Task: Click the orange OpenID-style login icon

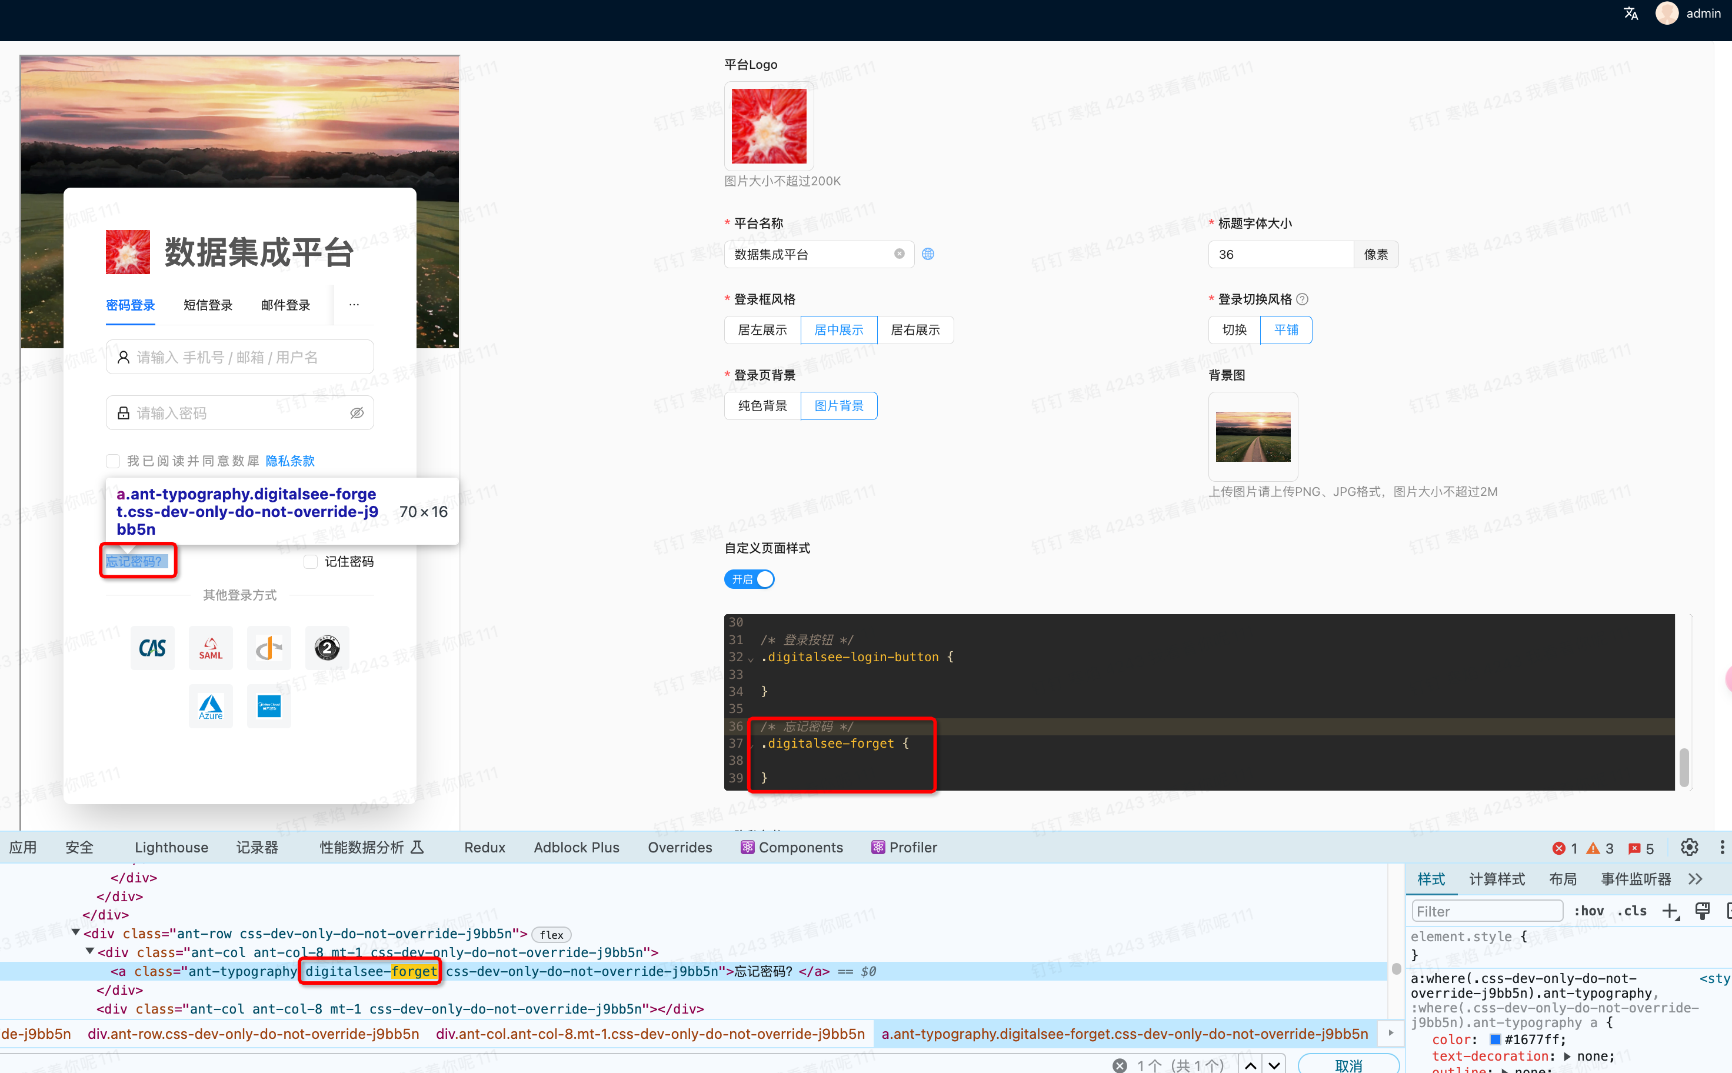Action: click(x=269, y=648)
